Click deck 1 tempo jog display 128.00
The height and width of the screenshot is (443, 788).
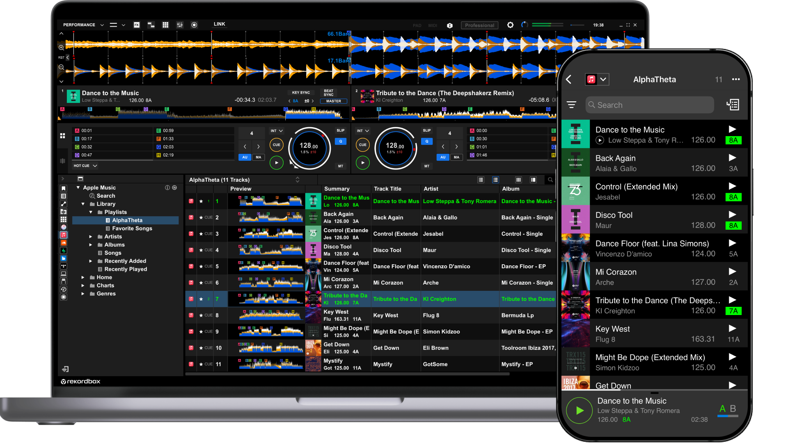(309, 148)
